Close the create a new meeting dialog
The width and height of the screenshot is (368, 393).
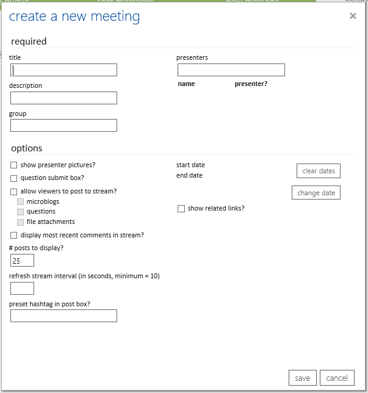(353, 16)
